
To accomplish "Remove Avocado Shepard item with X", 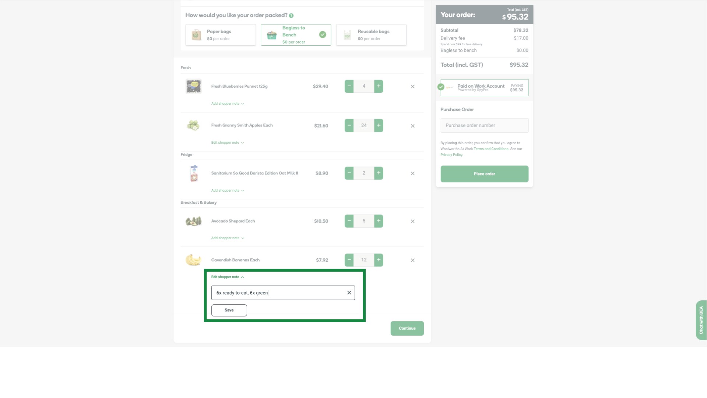I will 412,221.
